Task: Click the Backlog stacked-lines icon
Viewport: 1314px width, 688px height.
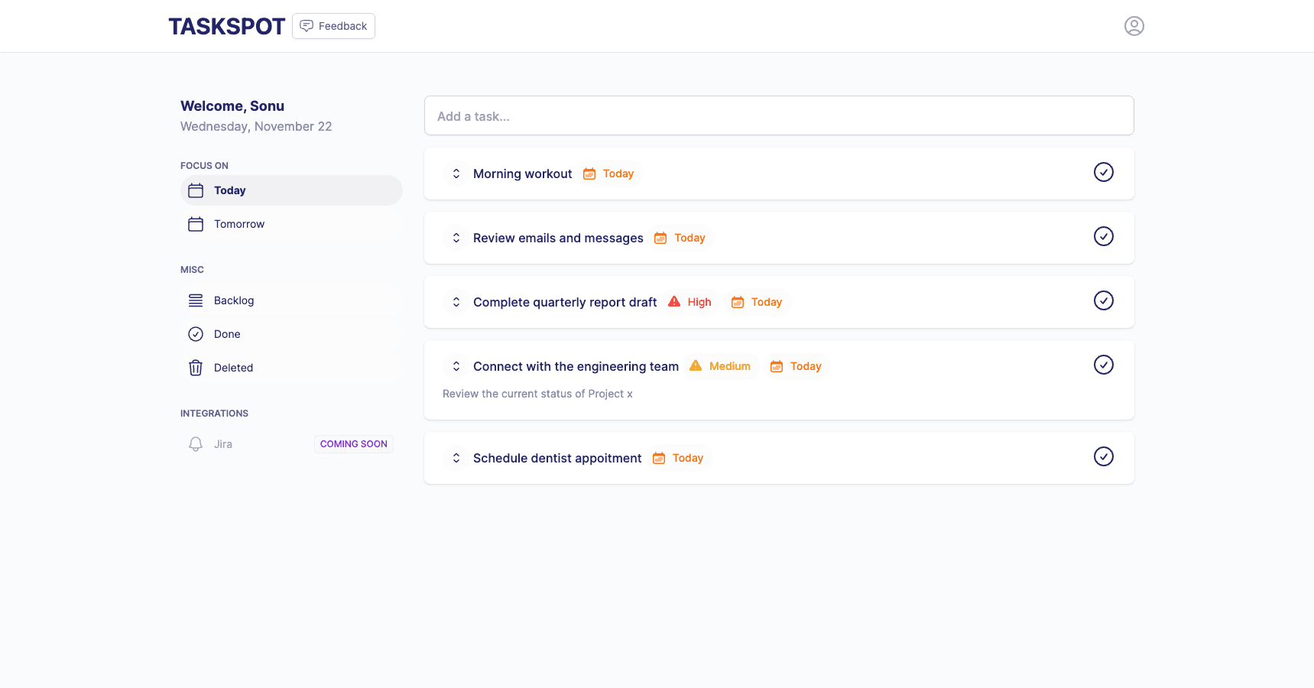Action: (196, 300)
